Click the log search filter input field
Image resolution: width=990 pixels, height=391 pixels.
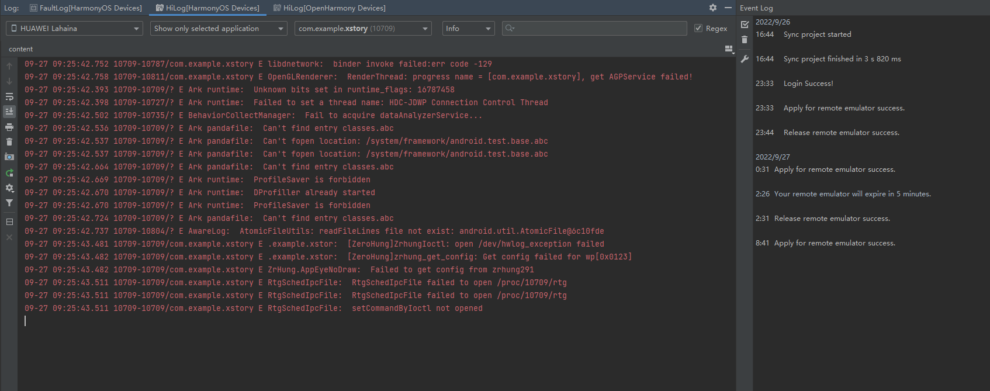pos(594,28)
